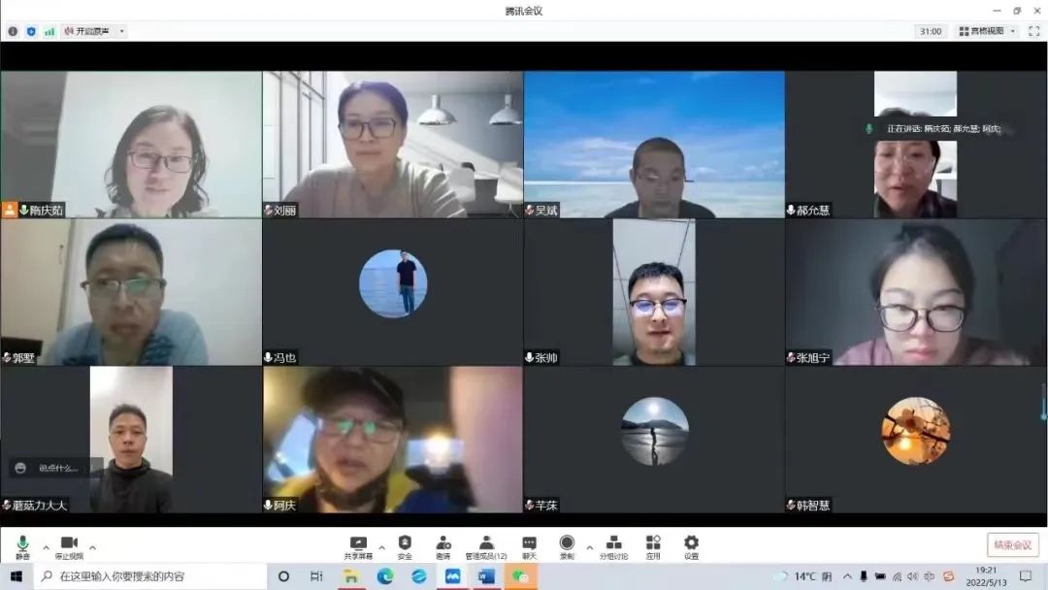Toggle full screen mode icon
The height and width of the screenshot is (590, 1048).
tap(1033, 31)
